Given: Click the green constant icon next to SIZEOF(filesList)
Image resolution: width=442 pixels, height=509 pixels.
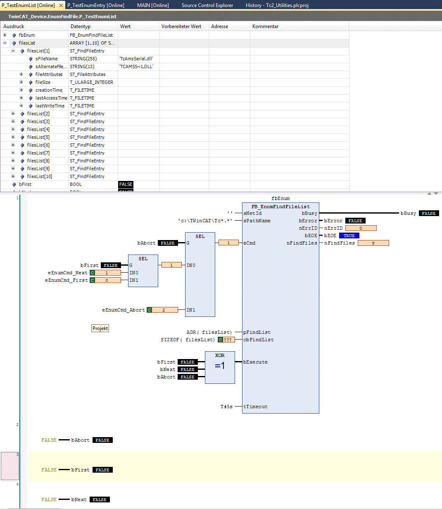Looking at the screenshot, I should (x=220, y=340).
